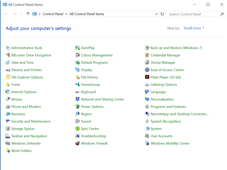Open the Work Folders link

pyautogui.click(x=21, y=151)
